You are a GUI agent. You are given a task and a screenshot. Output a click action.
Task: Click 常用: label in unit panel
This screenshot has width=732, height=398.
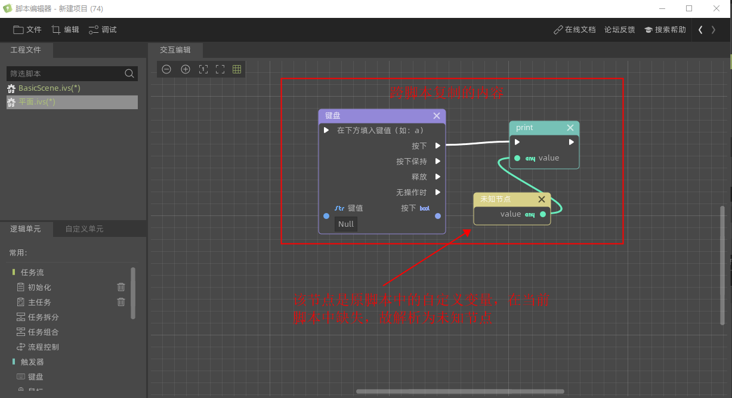point(18,253)
